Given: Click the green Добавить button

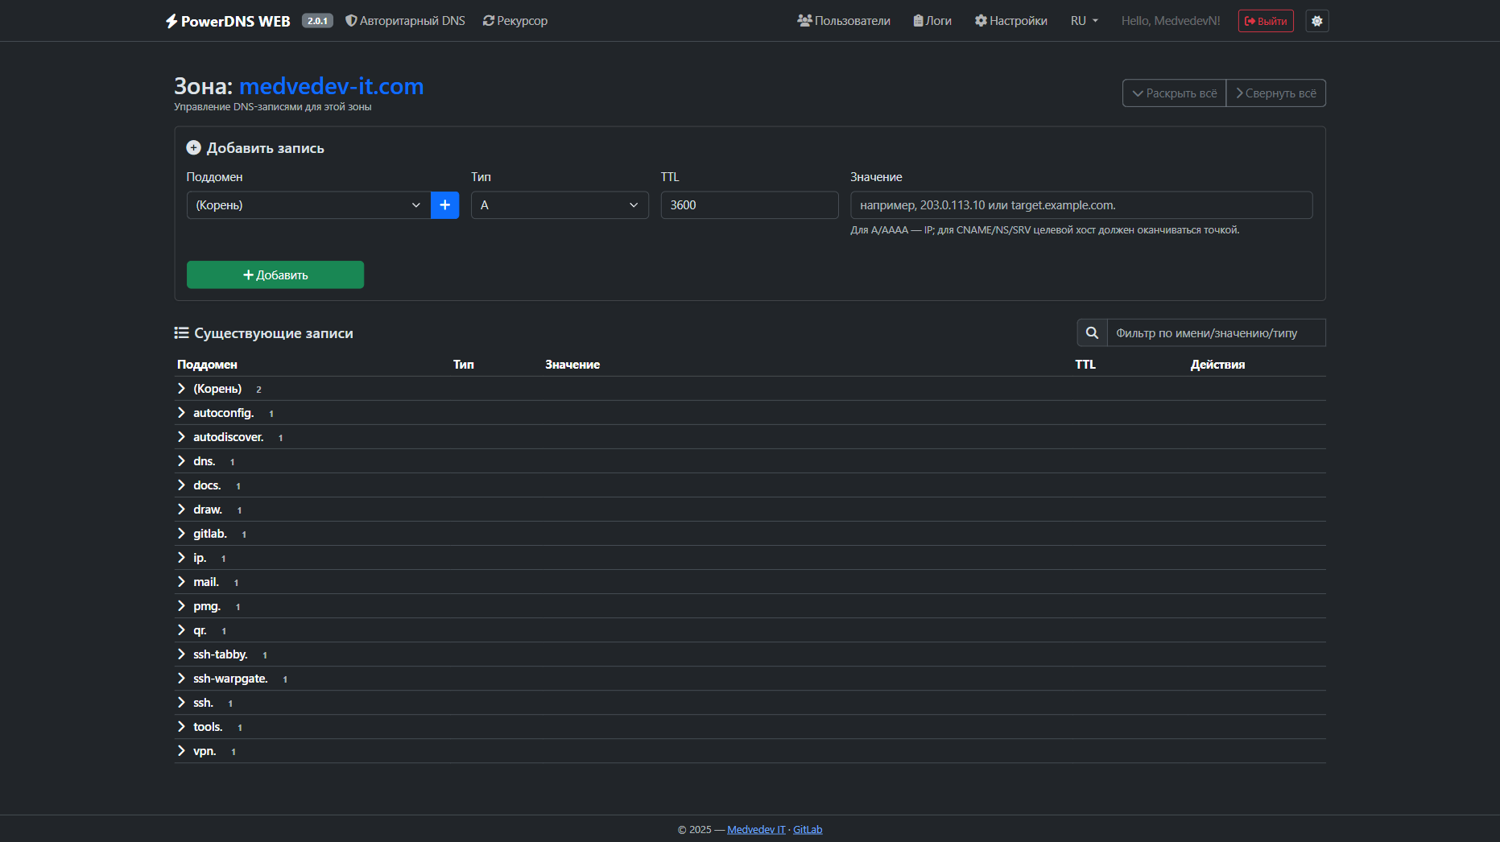Looking at the screenshot, I should click(x=275, y=275).
